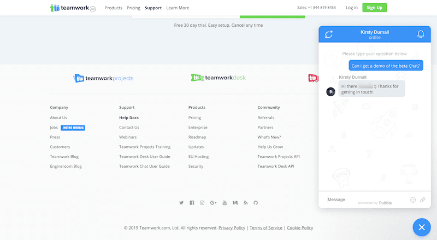Go to Teamwork.com logo home
This screenshot has width=437, height=240.
pyautogui.click(x=73, y=8)
